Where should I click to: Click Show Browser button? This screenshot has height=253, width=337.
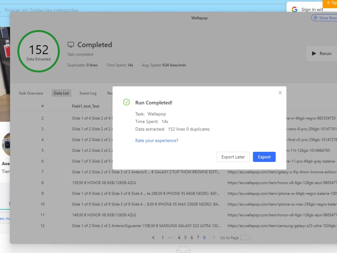325,18
